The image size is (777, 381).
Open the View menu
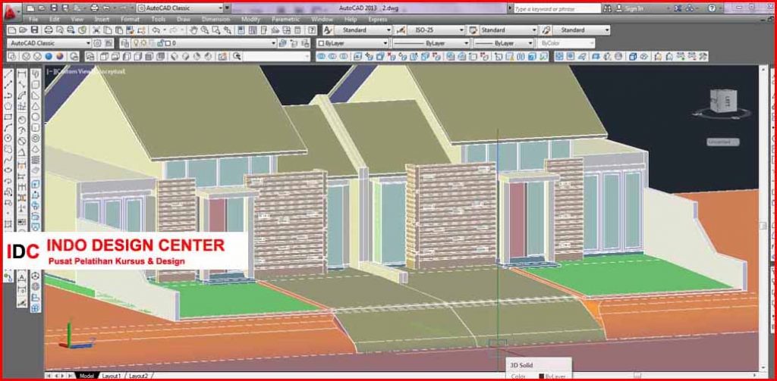(77, 19)
